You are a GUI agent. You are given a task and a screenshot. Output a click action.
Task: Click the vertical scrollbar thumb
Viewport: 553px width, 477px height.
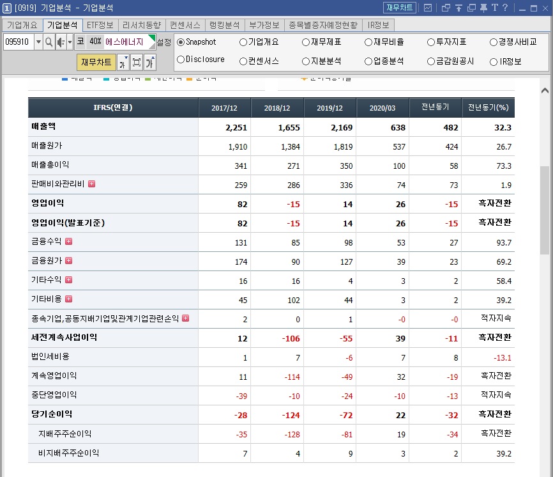[x=545, y=210]
